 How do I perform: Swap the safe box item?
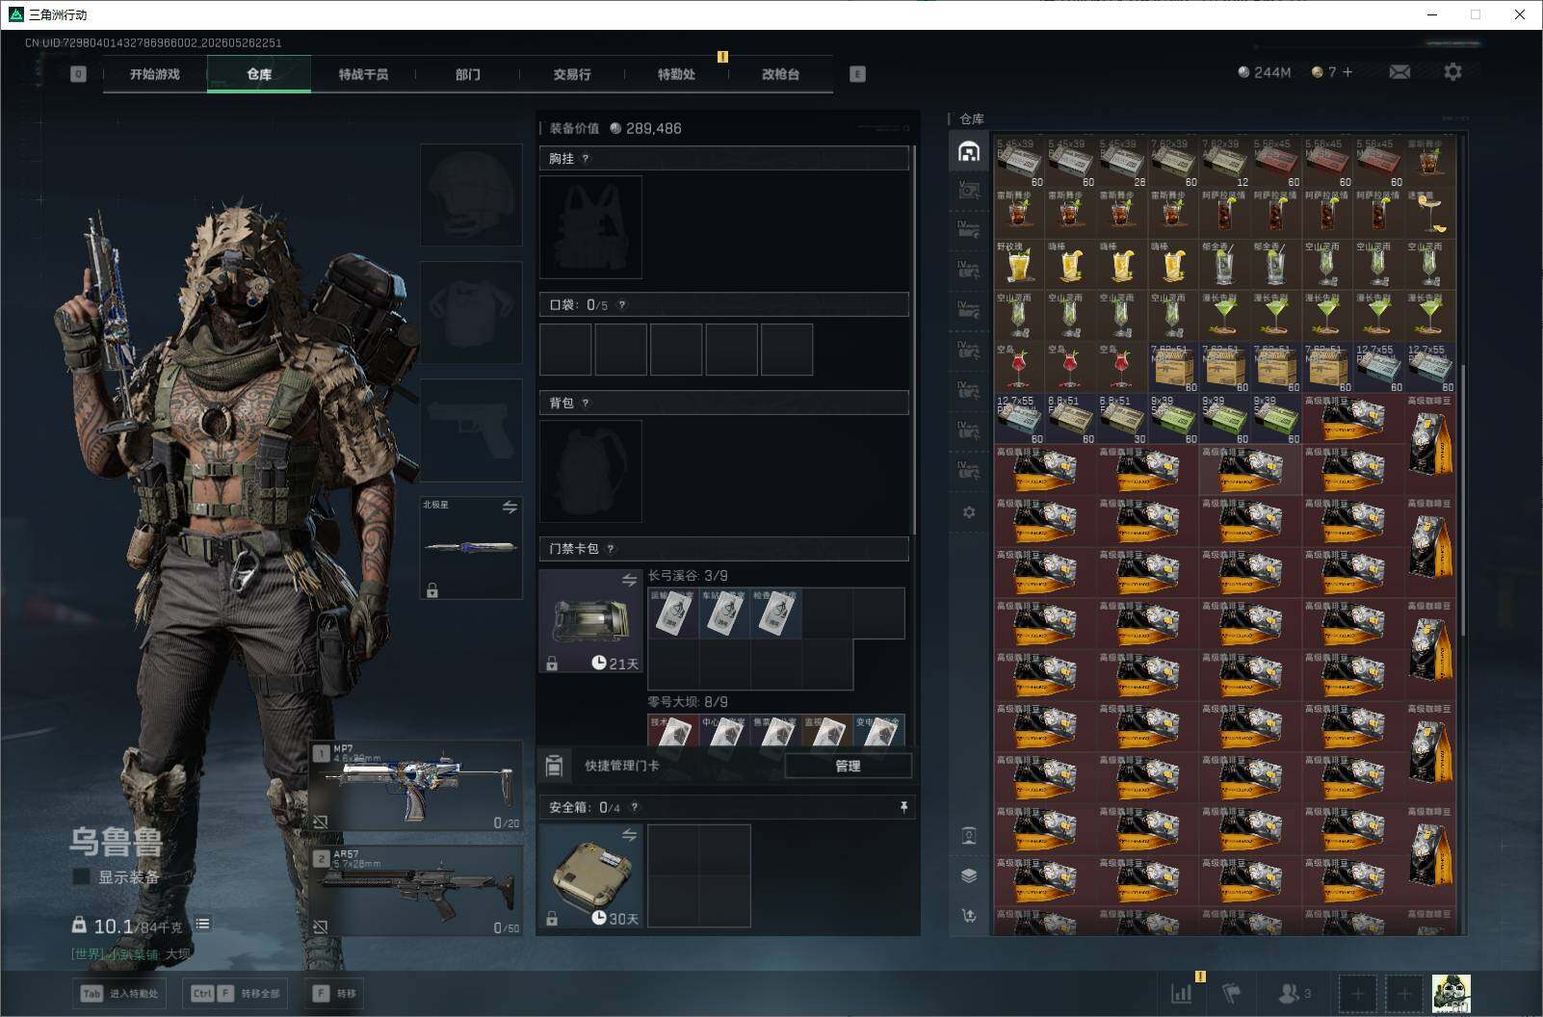[629, 835]
